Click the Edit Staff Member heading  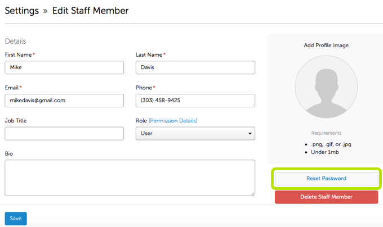90,11
